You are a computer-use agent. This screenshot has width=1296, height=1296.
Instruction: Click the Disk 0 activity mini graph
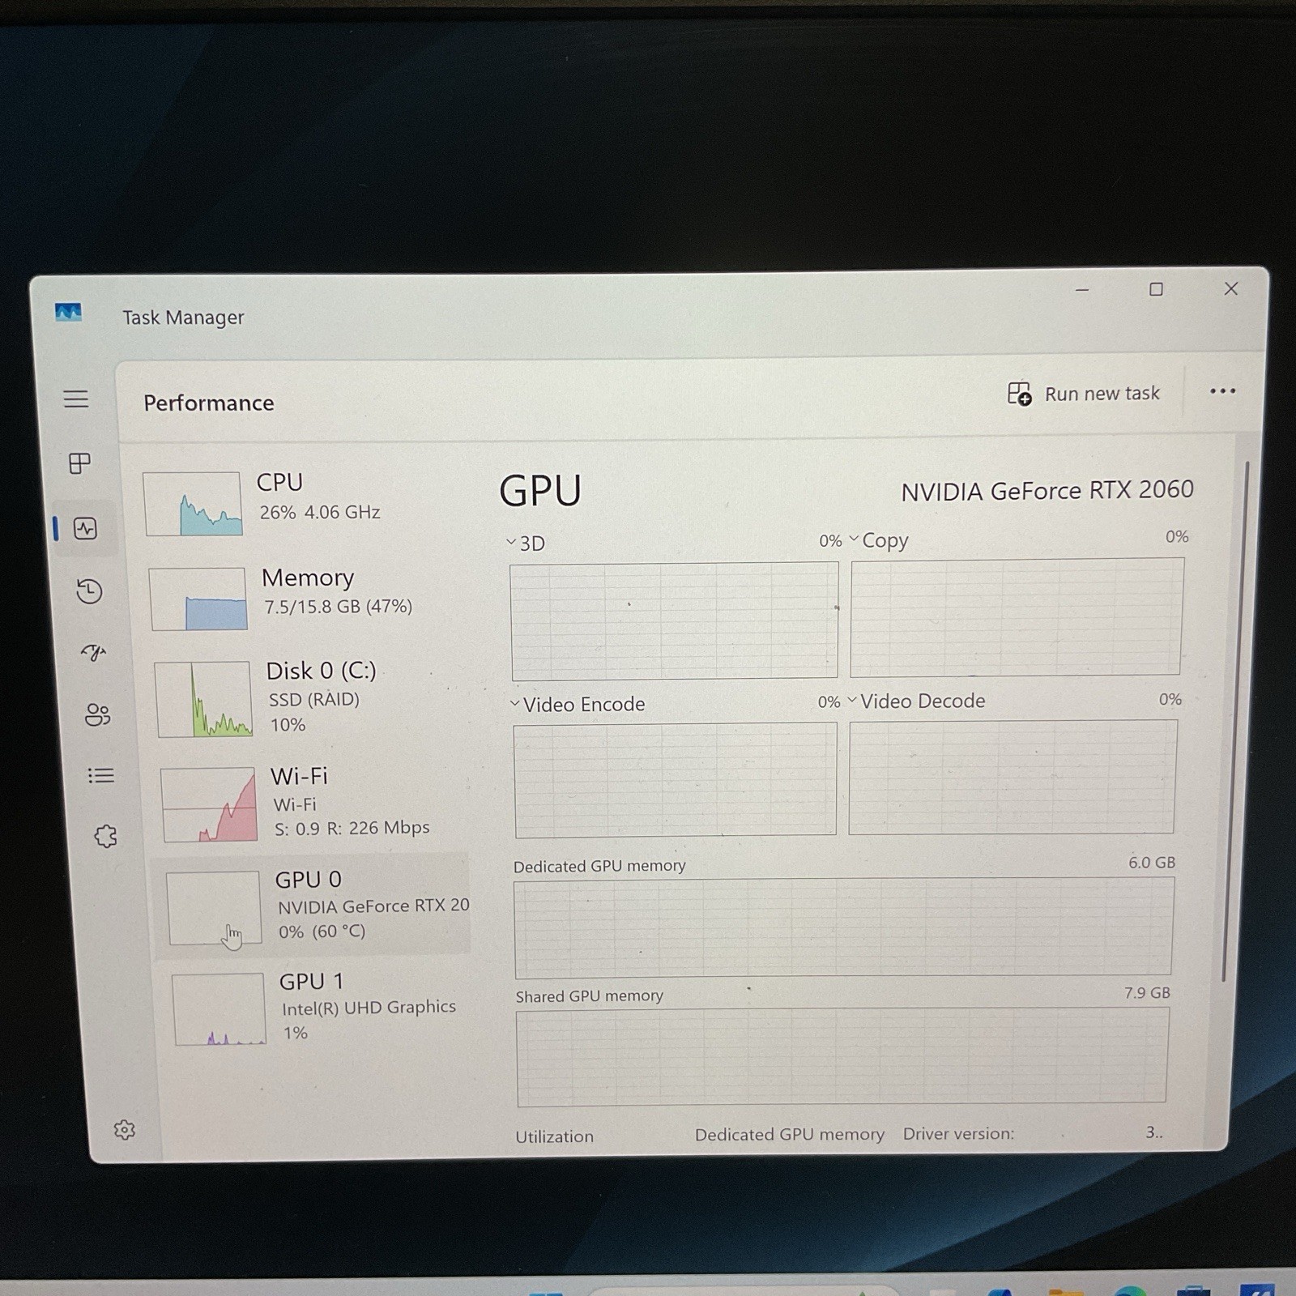[x=203, y=699]
